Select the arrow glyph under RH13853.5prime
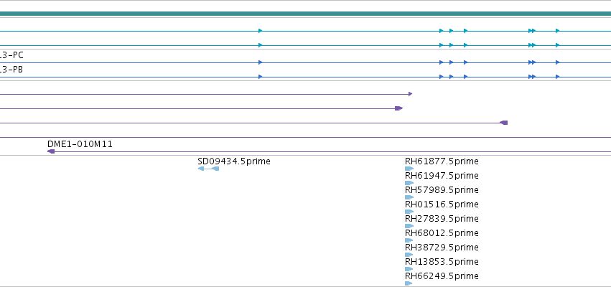611x287 pixels. click(x=409, y=269)
